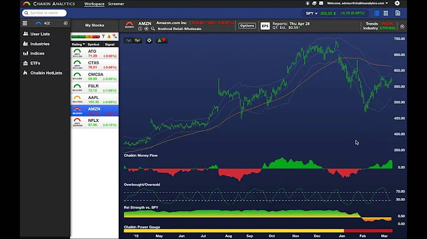Click the Chaikin Money Flow label
This screenshot has height=239, width=427.
[x=141, y=156]
